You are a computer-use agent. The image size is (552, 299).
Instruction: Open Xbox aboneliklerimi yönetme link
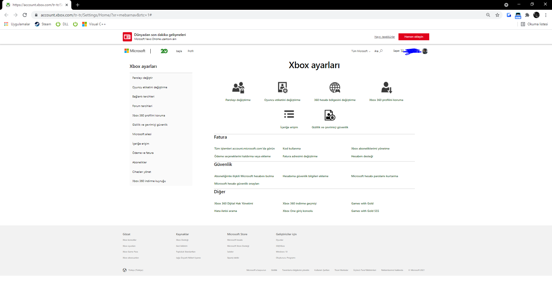tap(370, 149)
